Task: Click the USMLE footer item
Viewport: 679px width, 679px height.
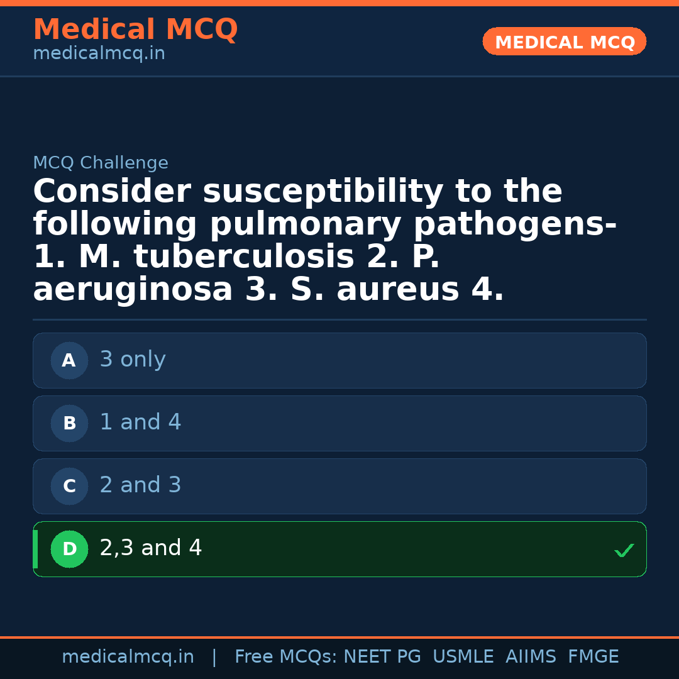Action: coord(463,656)
